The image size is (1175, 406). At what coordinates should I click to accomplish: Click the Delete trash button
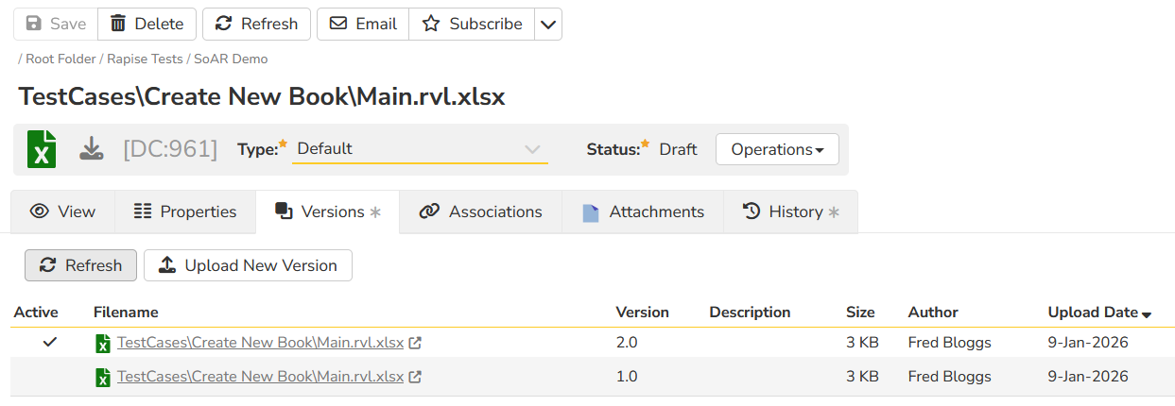click(147, 24)
